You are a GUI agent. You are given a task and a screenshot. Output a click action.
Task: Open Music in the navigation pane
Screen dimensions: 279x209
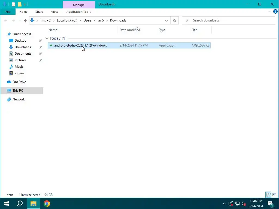pos(19,67)
